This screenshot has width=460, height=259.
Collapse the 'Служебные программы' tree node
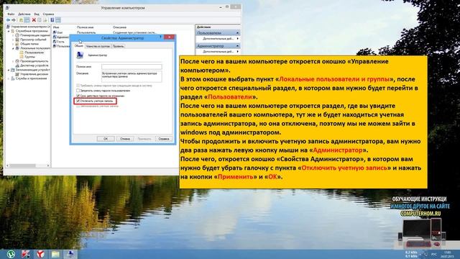9,31
